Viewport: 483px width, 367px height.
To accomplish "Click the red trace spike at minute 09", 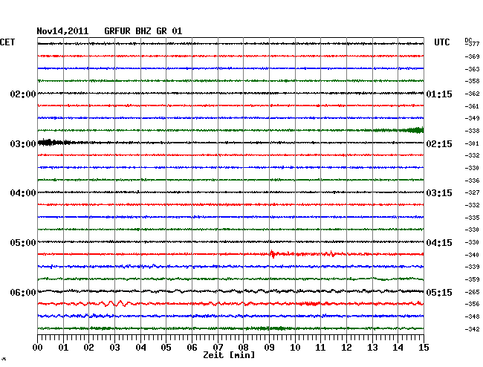I will 272,254.
